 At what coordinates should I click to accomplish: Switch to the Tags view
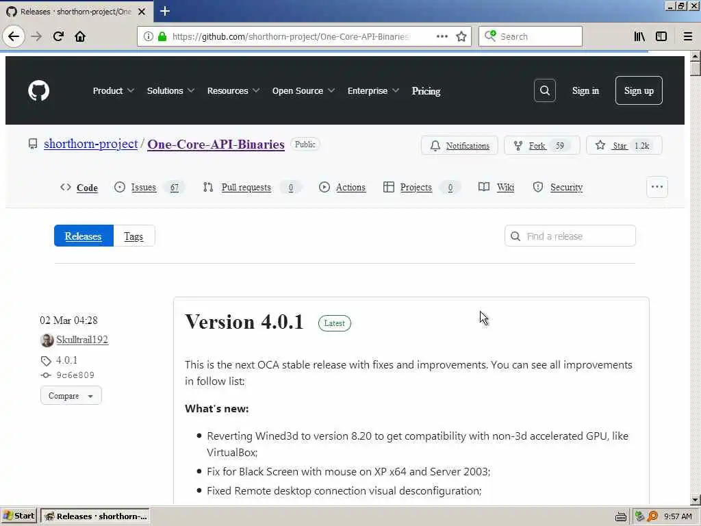tap(133, 236)
